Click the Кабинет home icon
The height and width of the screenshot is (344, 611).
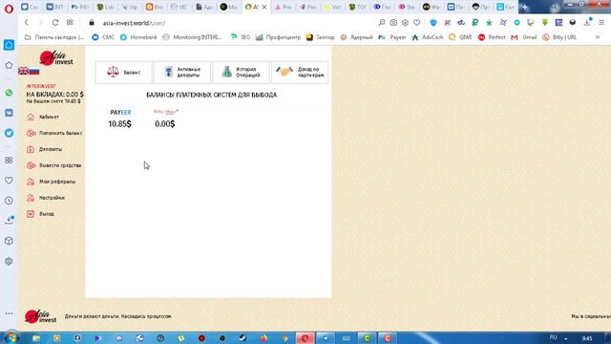coord(31,117)
